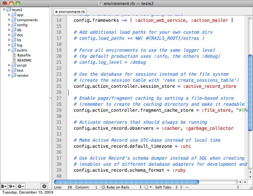Click the 'Rakefile' file name
The width and height of the screenshot is (253, 196).
(24, 55)
